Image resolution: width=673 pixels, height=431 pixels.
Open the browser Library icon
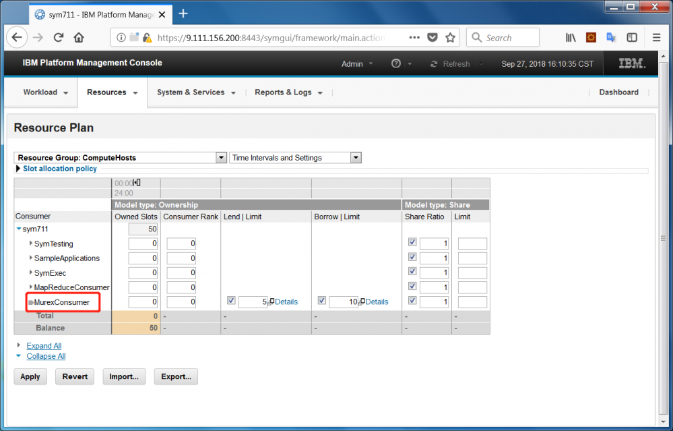pyautogui.click(x=571, y=38)
